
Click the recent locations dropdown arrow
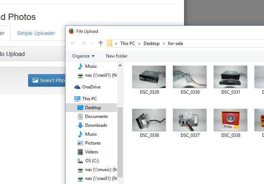pyautogui.click(x=91, y=44)
